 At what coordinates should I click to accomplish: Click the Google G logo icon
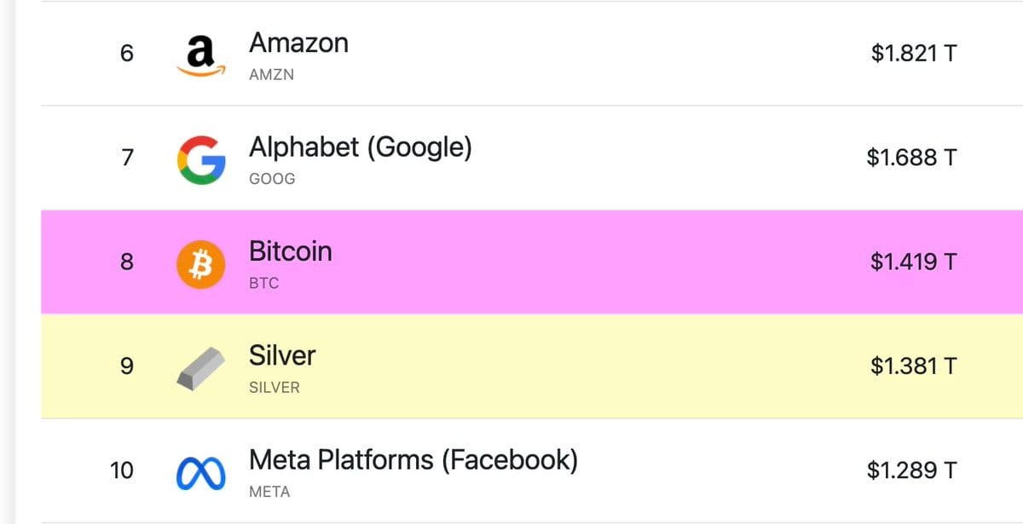[201, 159]
